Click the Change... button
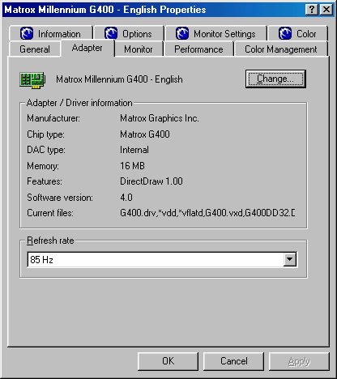The height and width of the screenshot is (379, 337). click(275, 79)
